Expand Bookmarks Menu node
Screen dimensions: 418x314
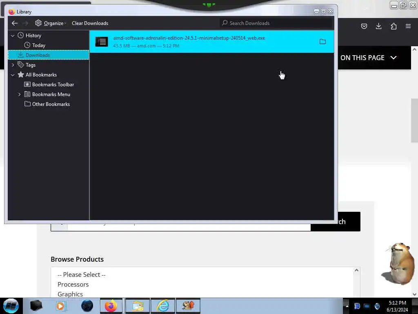click(19, 94)
